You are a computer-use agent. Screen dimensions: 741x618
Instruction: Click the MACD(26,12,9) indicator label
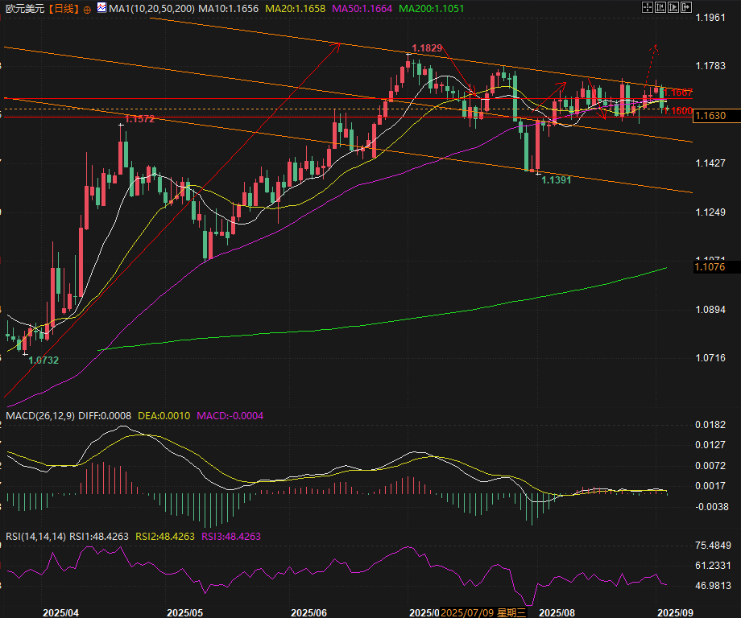[x=40, y=416]
